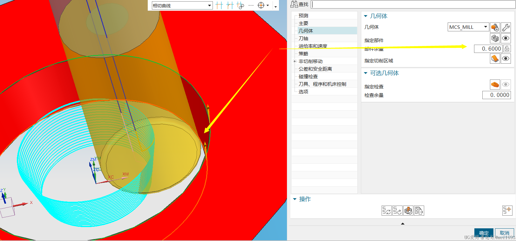Click the replay tool path icon

pos(397,211)
